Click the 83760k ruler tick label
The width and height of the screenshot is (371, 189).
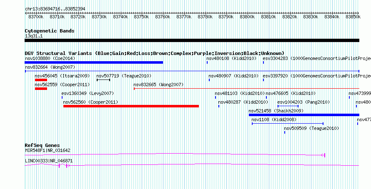163,17
